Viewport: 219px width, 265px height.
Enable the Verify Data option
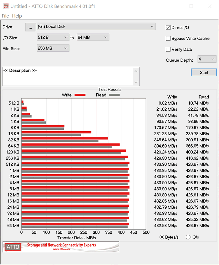[168, 49]
